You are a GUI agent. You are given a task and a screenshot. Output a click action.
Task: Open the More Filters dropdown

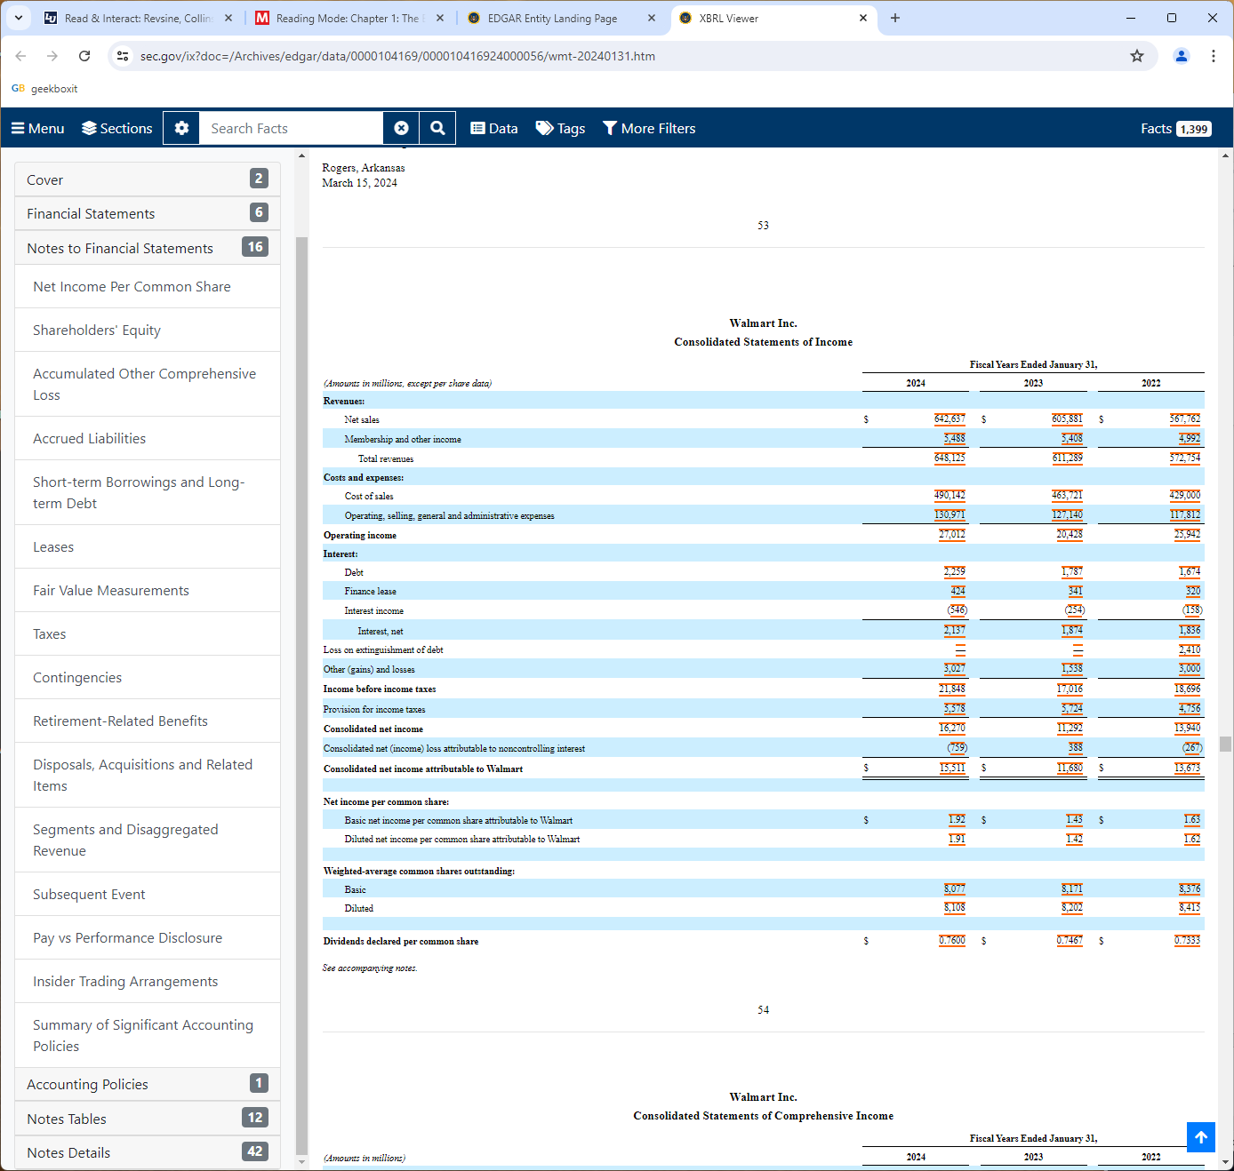[649, 128]
